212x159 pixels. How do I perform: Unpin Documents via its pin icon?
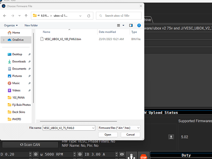29,69
